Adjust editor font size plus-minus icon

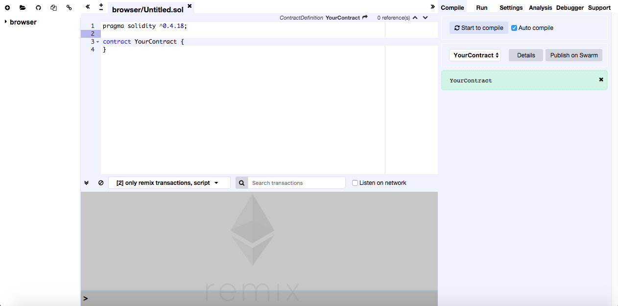point(101,7)
